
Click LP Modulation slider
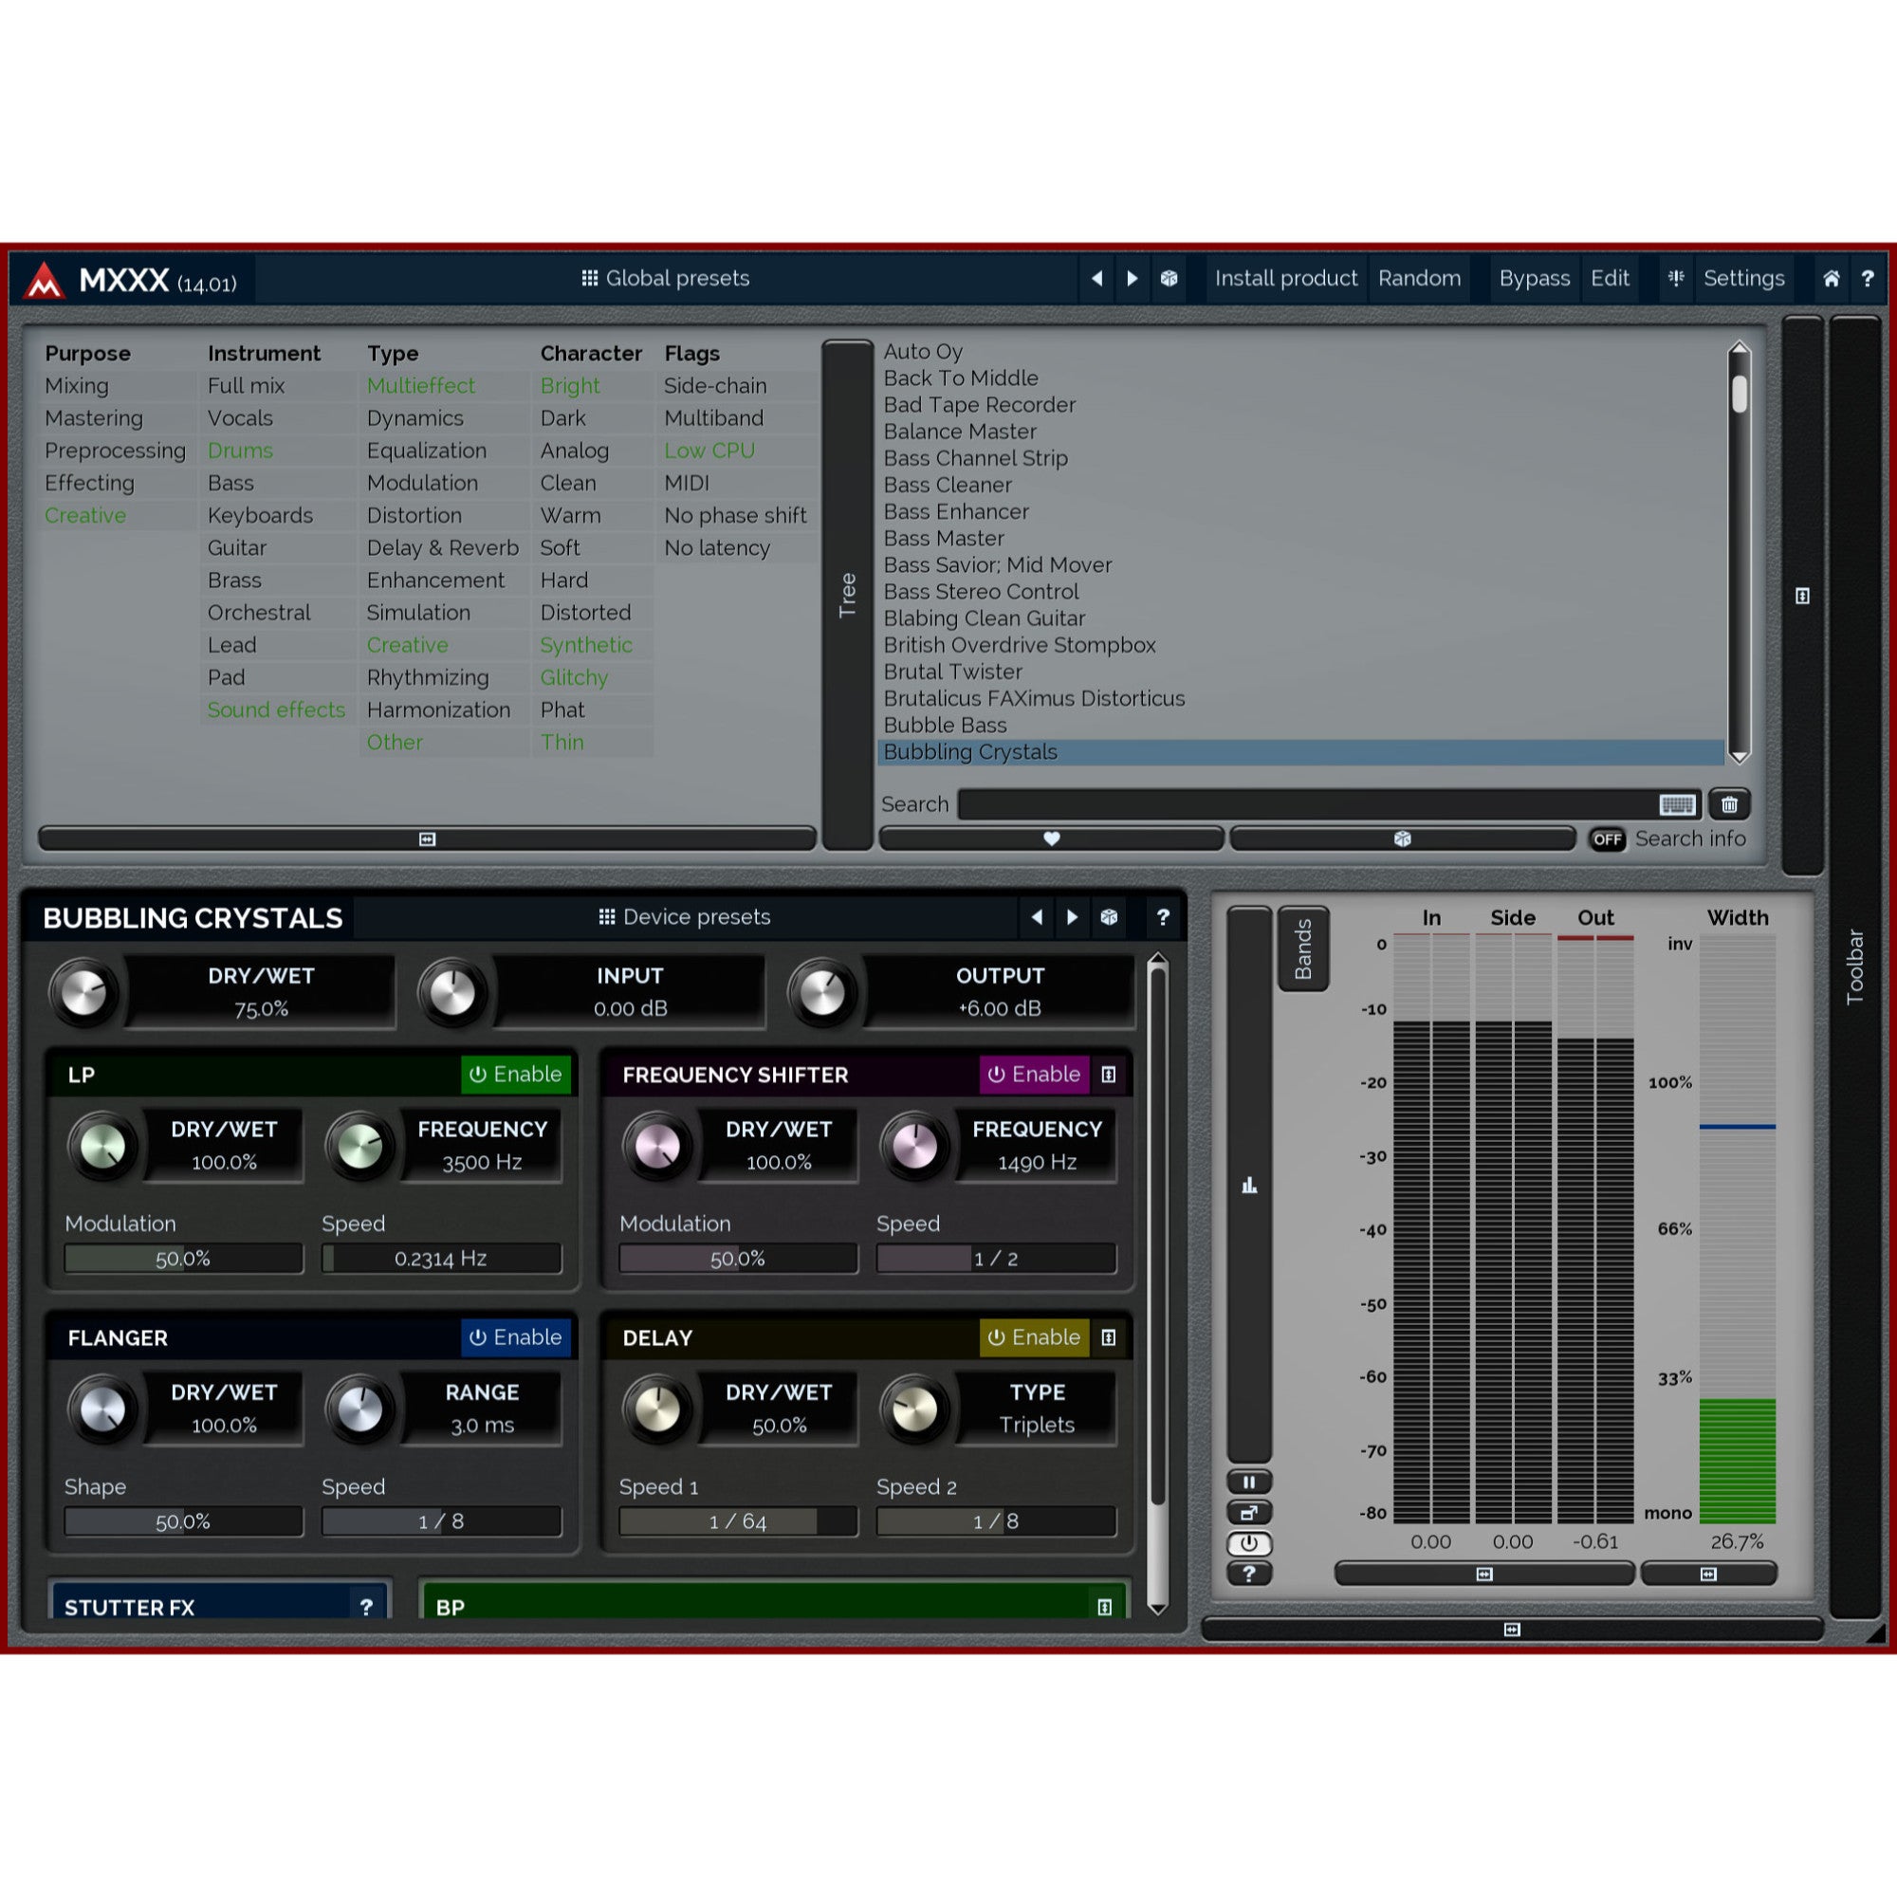[x=184, y=1259]
